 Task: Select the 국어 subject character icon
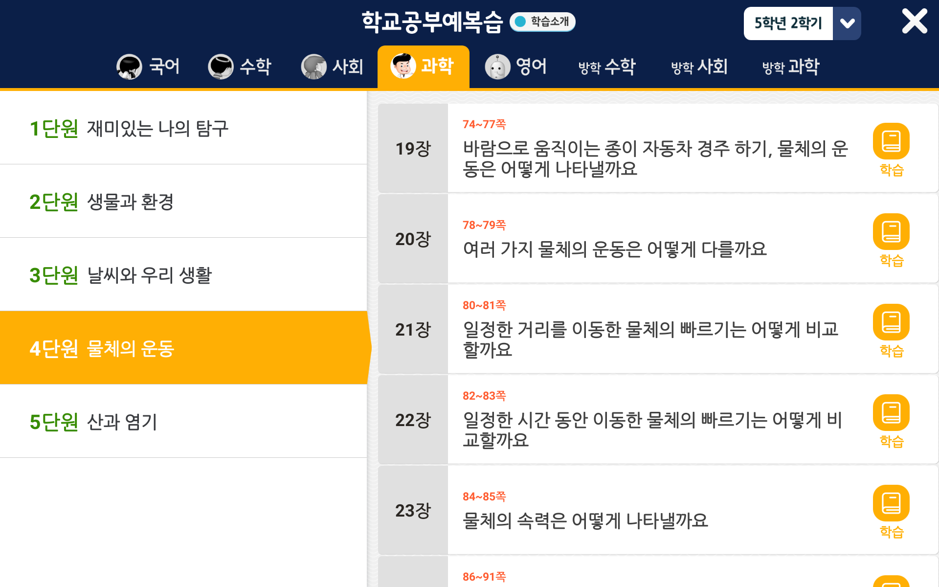[129, 67]
